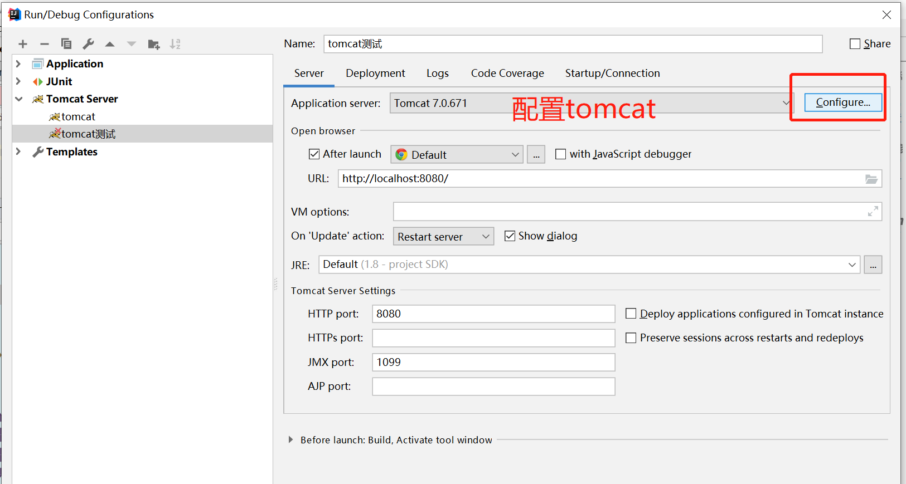Remove selected configuration with minus icon

[x=45, y=44]
